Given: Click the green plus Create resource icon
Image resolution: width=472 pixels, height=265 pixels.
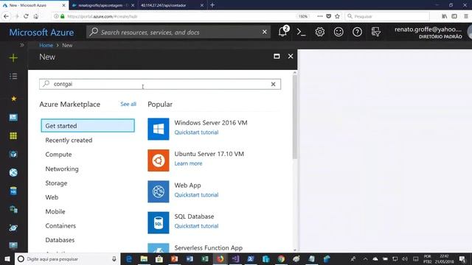Looking at the screenshot, I should [13, 57].
